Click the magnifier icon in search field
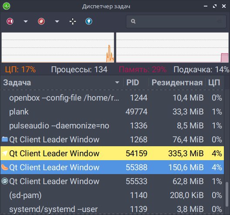Viewport: 230px width, 215px height. click(133, 21)
